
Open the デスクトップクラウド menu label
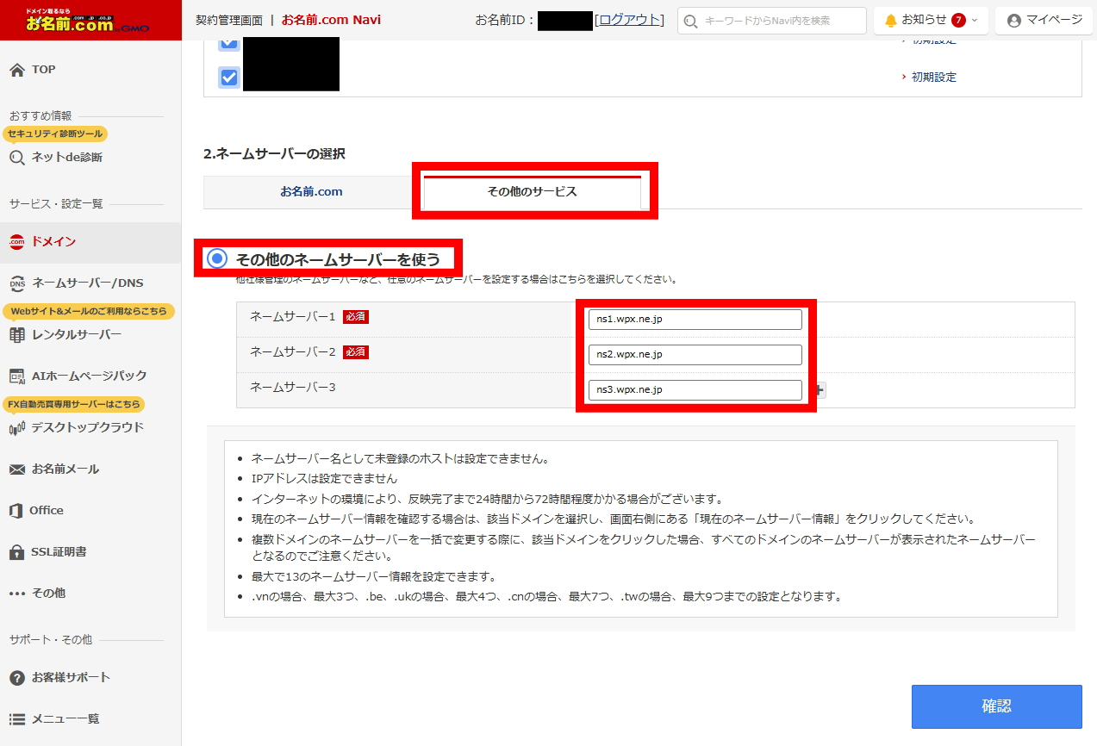point(87,428)
